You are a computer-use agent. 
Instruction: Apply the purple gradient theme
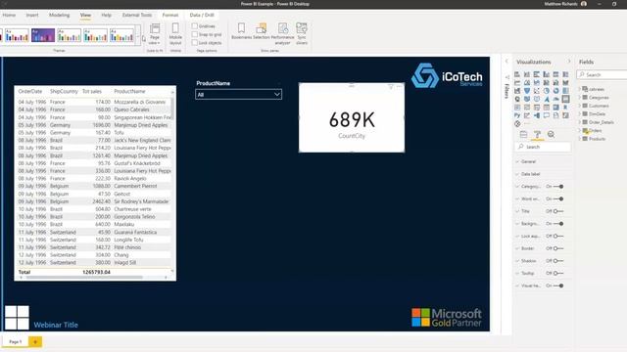point(43,35)
